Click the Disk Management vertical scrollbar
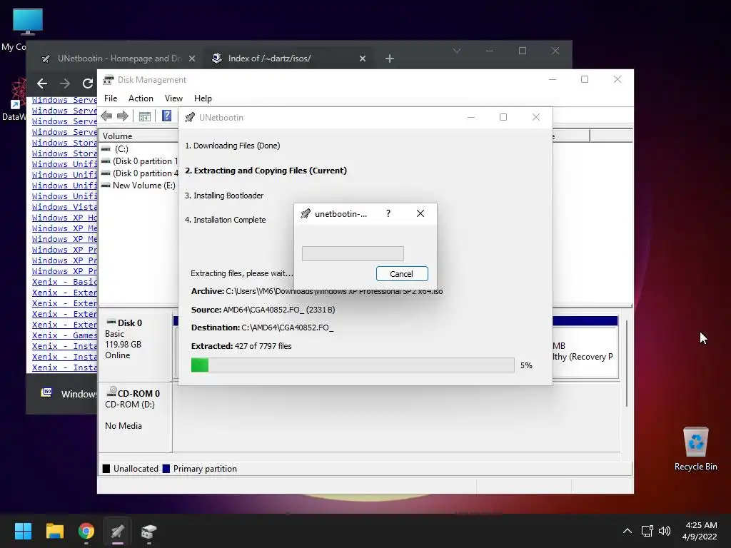731x548 pixels. (x=627, y=363)
